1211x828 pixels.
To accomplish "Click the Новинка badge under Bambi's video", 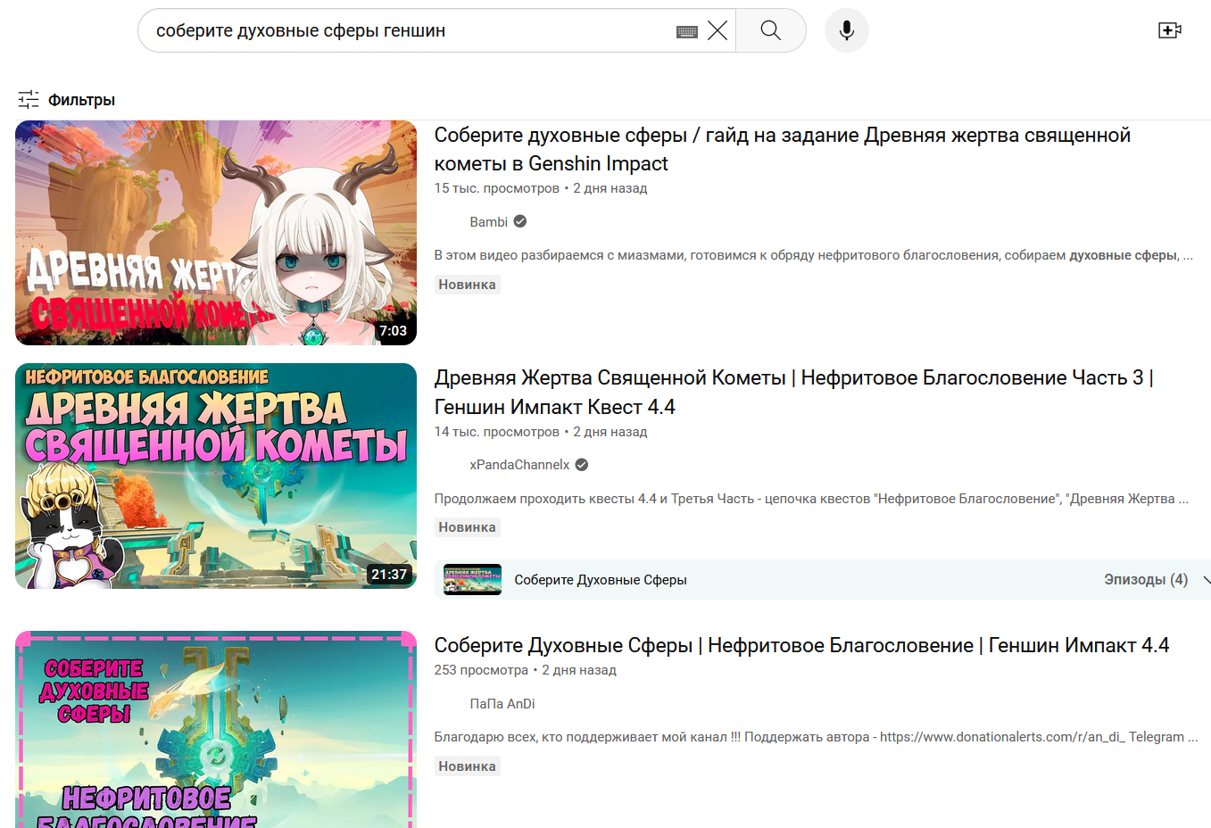I will coord(467,285).
